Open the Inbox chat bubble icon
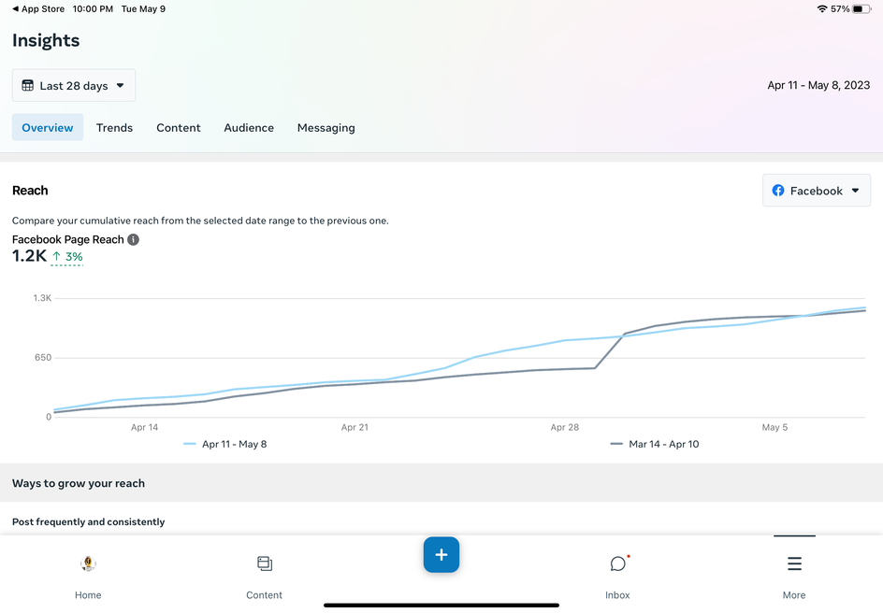 tap(617, 563)
